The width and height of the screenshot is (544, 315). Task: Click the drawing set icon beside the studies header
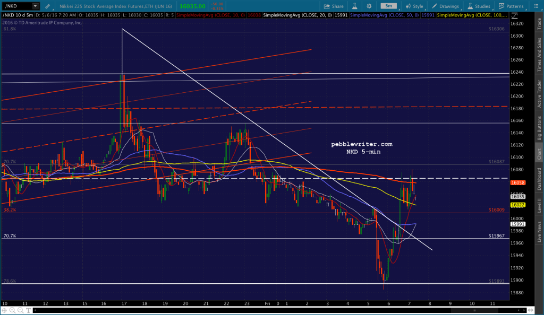coord(514,15)
